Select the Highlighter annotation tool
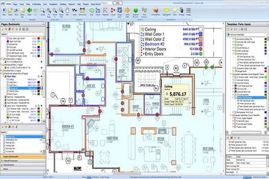This screenshot has width=269, height=179. (x=167, y=12)
